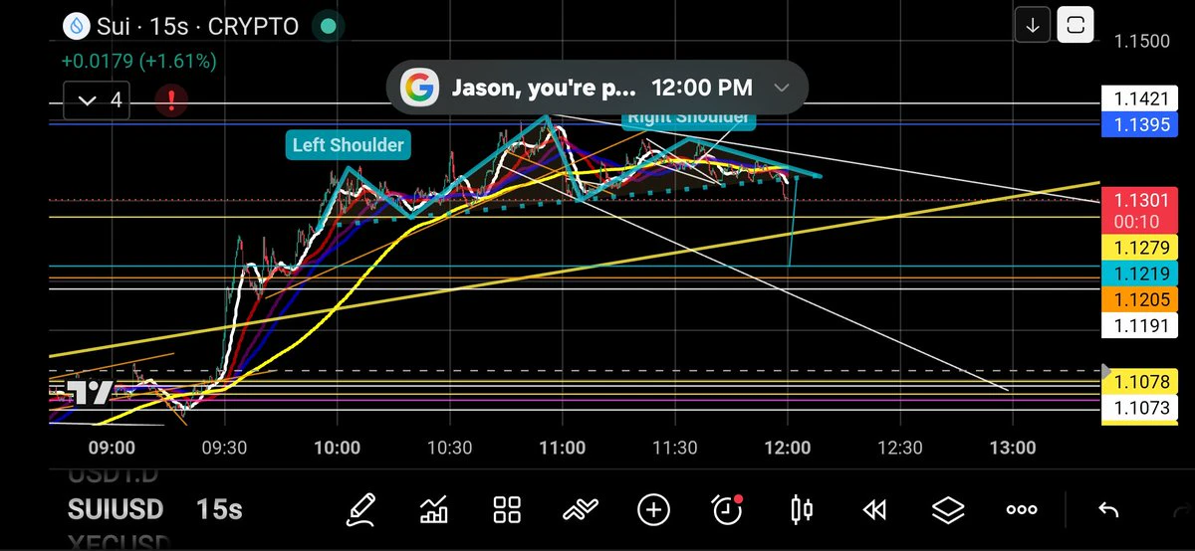Click the 13:00 time axis label
Screen dimensions: 1195x551
click(x=1012, y=448)
